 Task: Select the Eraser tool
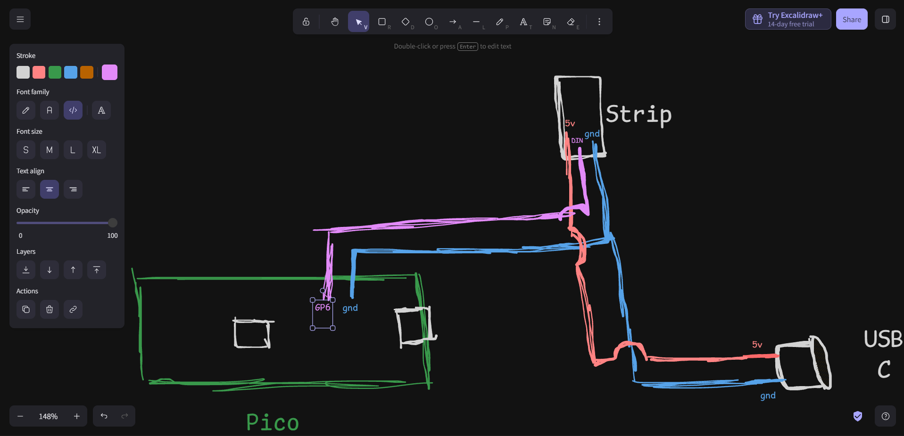571,22
